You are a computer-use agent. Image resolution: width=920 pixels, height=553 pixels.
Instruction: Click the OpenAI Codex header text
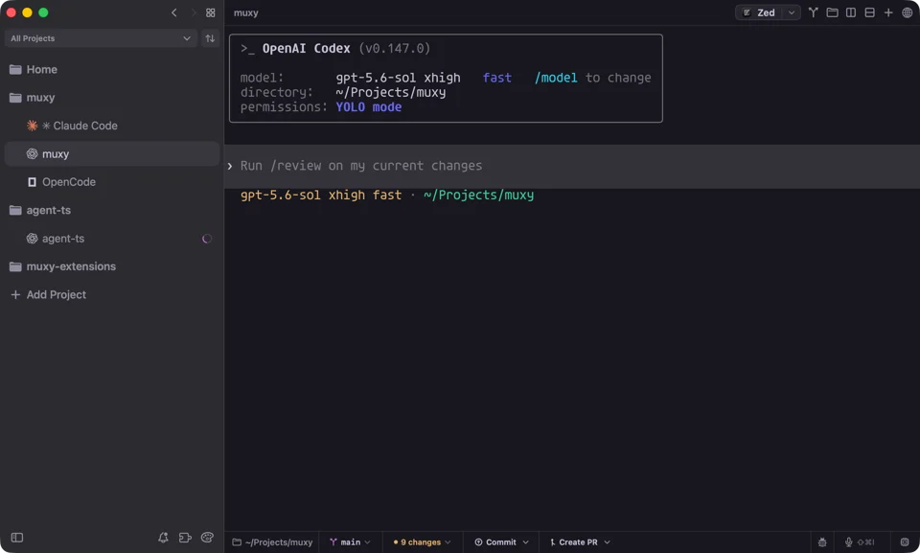click(x=307, y=48)
